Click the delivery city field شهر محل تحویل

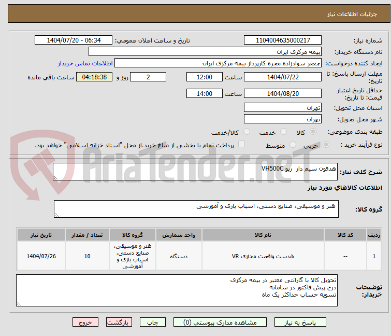283,119
